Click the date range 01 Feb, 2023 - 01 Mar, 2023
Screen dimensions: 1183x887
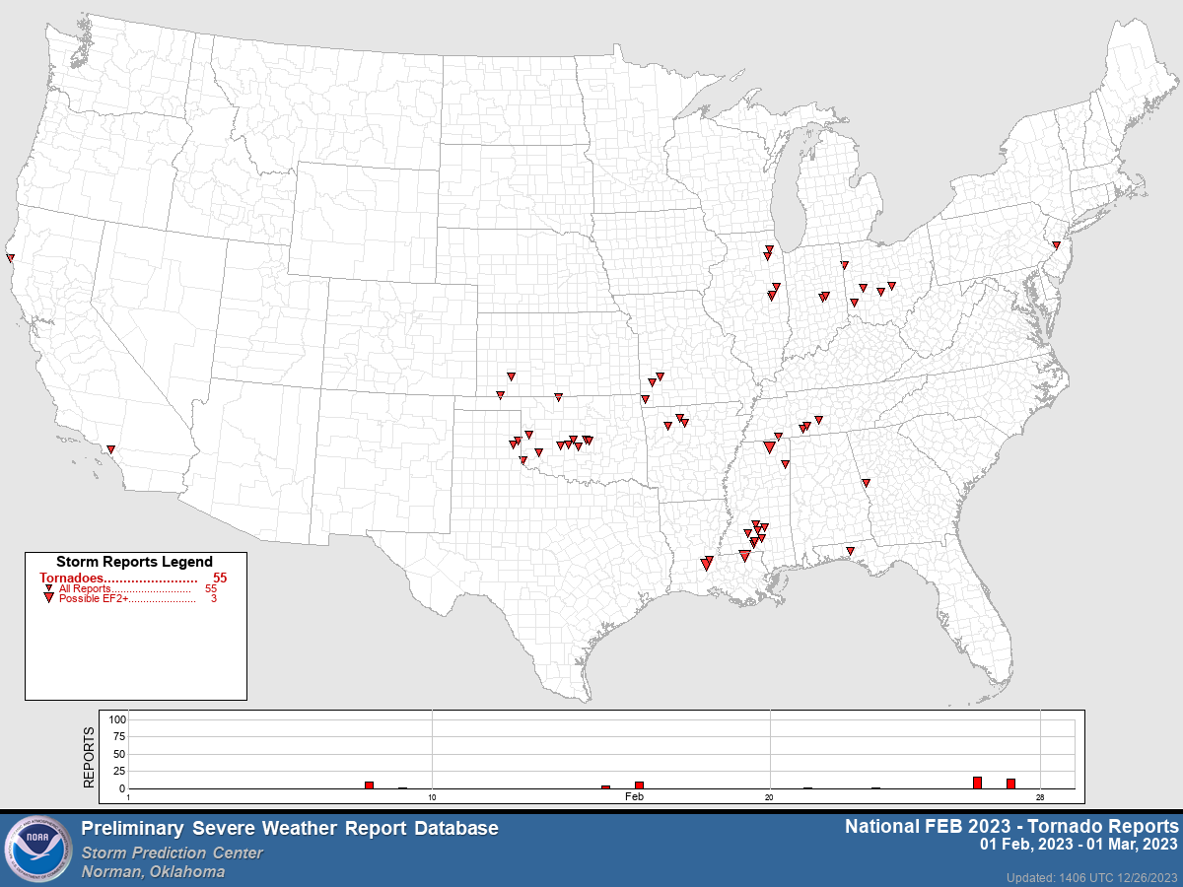(x=1079, y=845)
